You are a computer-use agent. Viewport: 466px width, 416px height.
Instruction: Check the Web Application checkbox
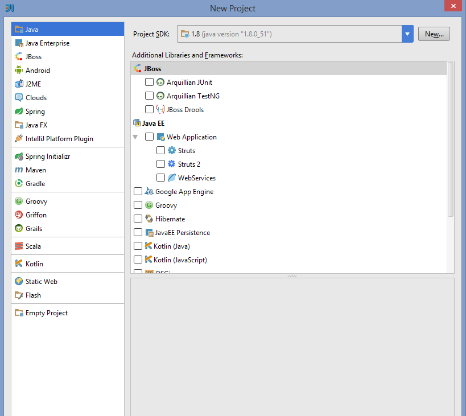click(x=149, y=137)
